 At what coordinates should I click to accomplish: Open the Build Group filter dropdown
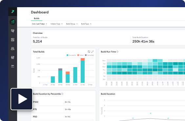coord(72,24)
